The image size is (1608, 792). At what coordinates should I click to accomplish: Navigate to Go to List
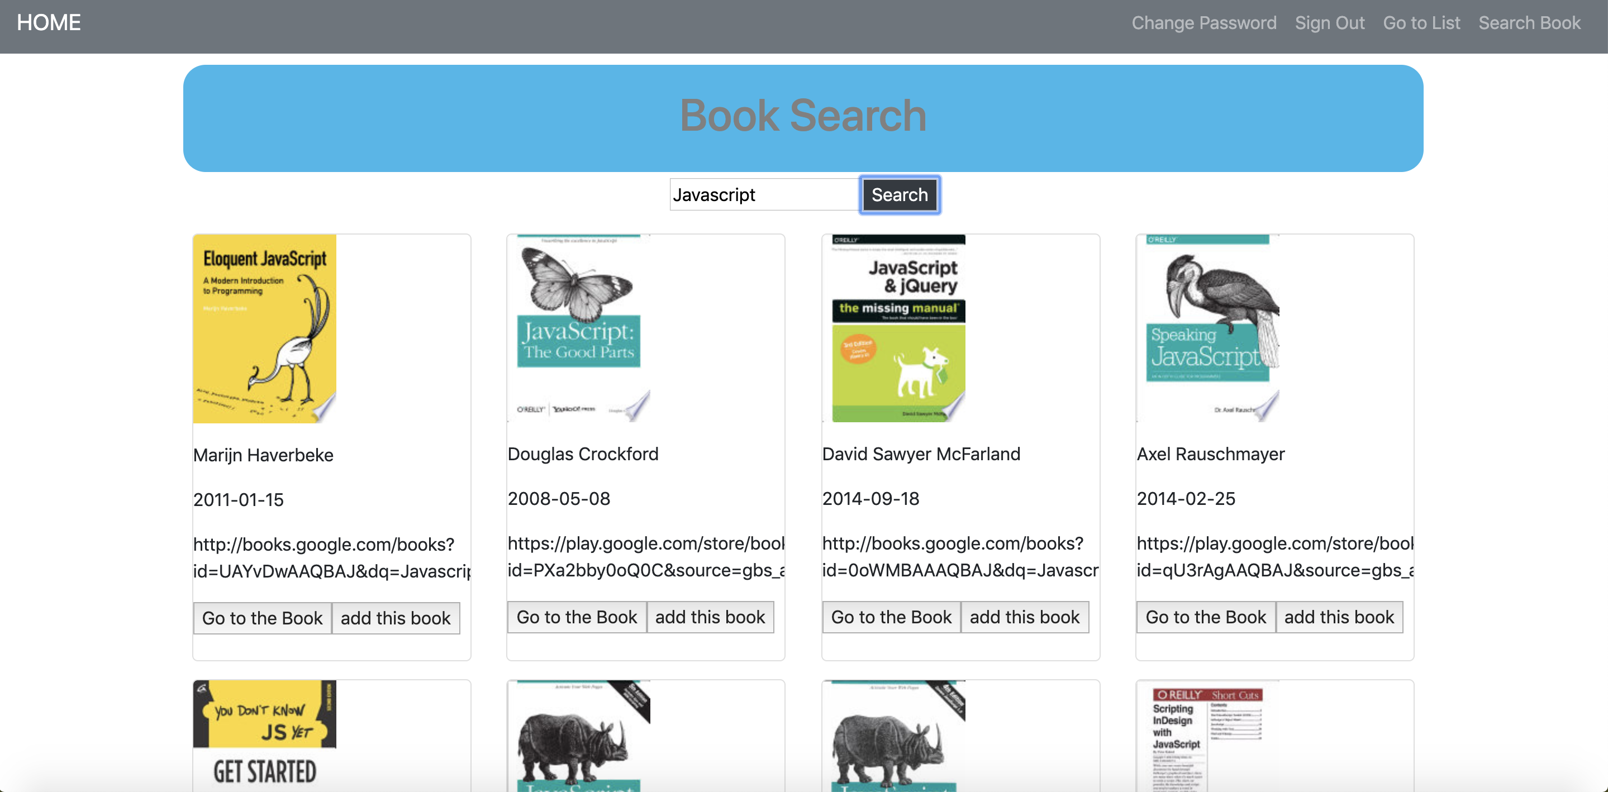point(1421,22)
